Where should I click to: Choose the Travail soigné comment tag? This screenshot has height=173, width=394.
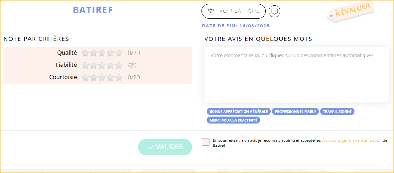[337, 111]
